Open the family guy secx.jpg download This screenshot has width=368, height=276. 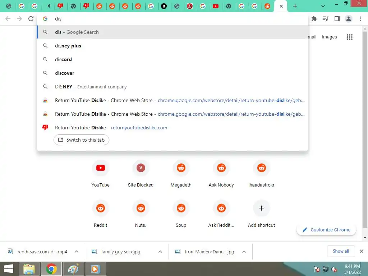[121, 252]
